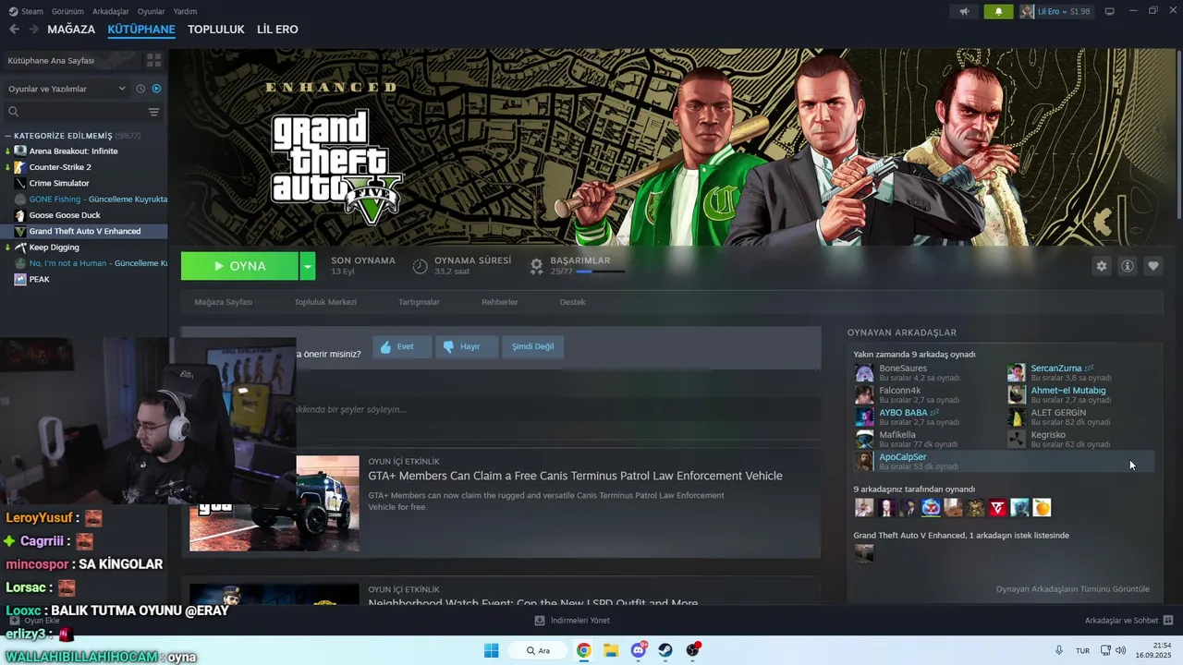Screen dimensions: 1183x665
Task: Open File Explorer from taskbar
Action: click(611, 650)
